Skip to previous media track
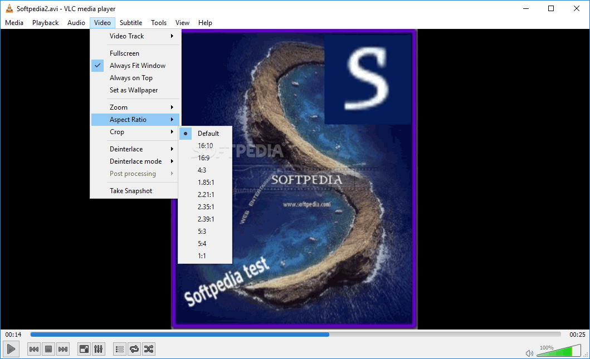The image size is (590, 359). click(x=34, y=349)
